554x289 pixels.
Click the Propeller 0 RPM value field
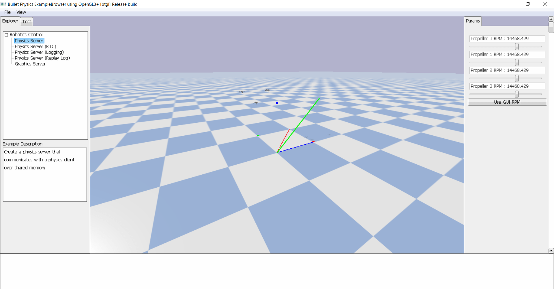[x=506, y=38]
